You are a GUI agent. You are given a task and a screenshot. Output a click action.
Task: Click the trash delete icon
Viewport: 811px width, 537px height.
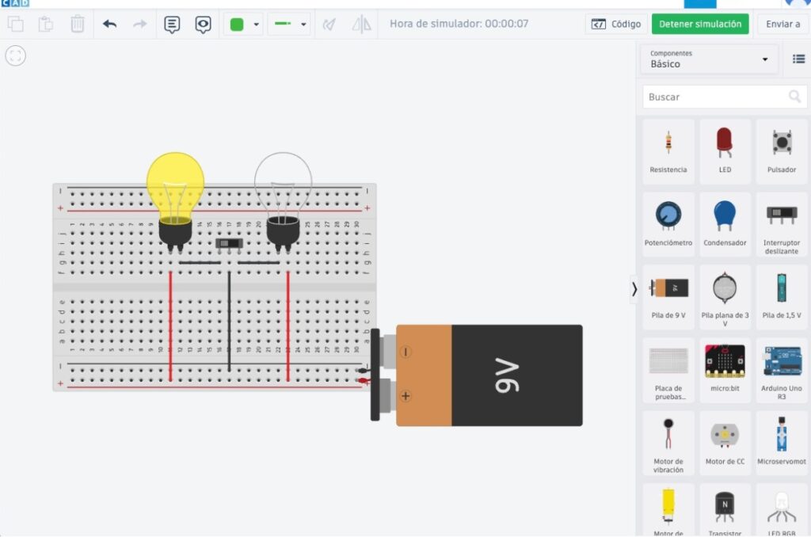pos(77,24)
